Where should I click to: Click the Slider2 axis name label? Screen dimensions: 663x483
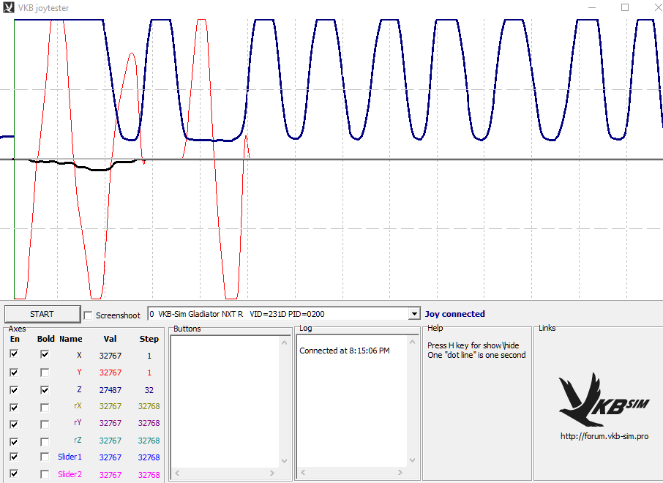click(x=70, y=474)
